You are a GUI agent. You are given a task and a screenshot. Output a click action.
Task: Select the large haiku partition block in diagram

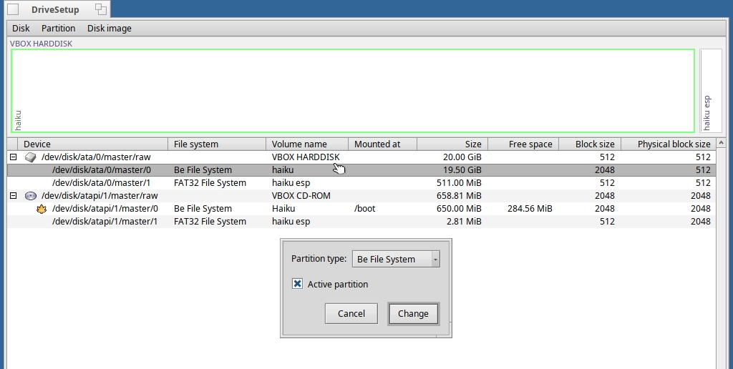352,91
